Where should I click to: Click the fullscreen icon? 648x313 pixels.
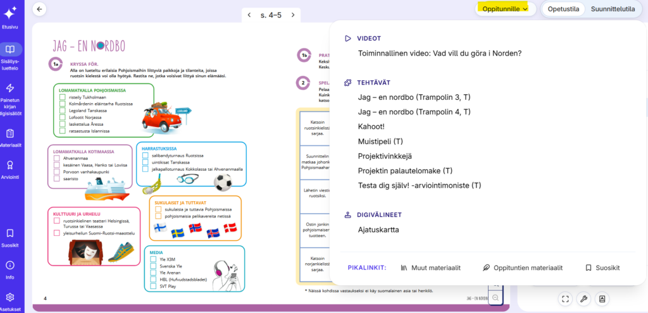coord(565,298)
